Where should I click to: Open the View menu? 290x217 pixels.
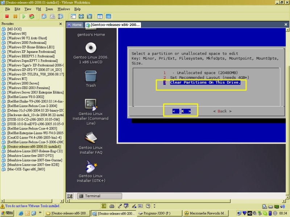click(x=28, y=9)
